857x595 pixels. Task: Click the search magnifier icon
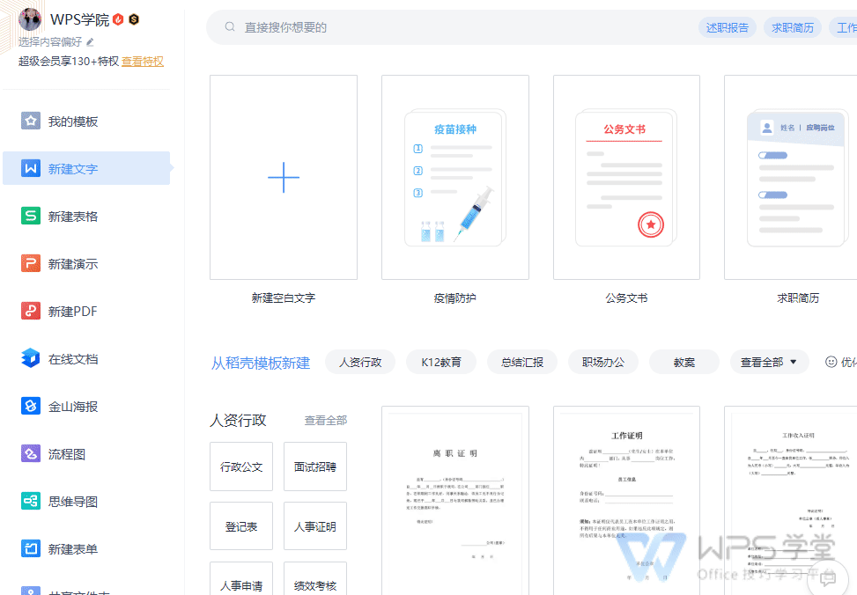pos(230,26)
